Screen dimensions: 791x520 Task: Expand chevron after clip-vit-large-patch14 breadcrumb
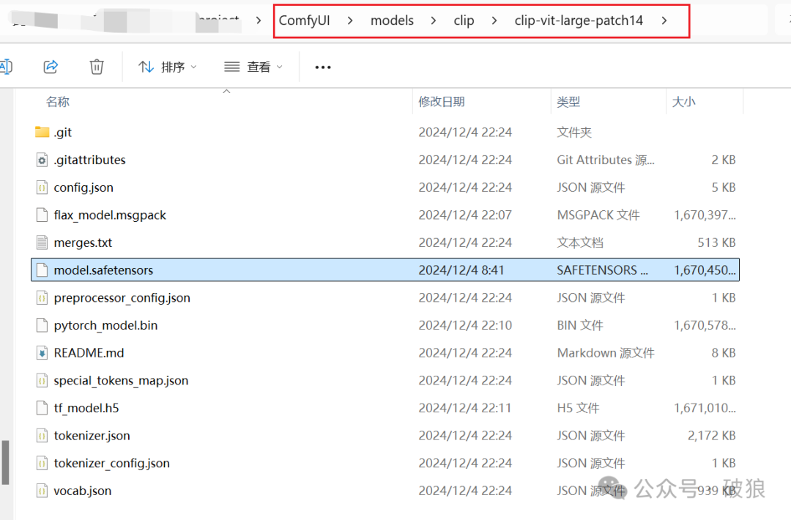[x=664, y=21]
